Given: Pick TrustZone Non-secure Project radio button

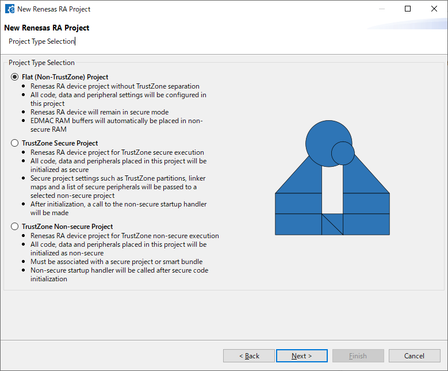Looking at the screenshot, I should pyautogui.click(x=15, y=227).
